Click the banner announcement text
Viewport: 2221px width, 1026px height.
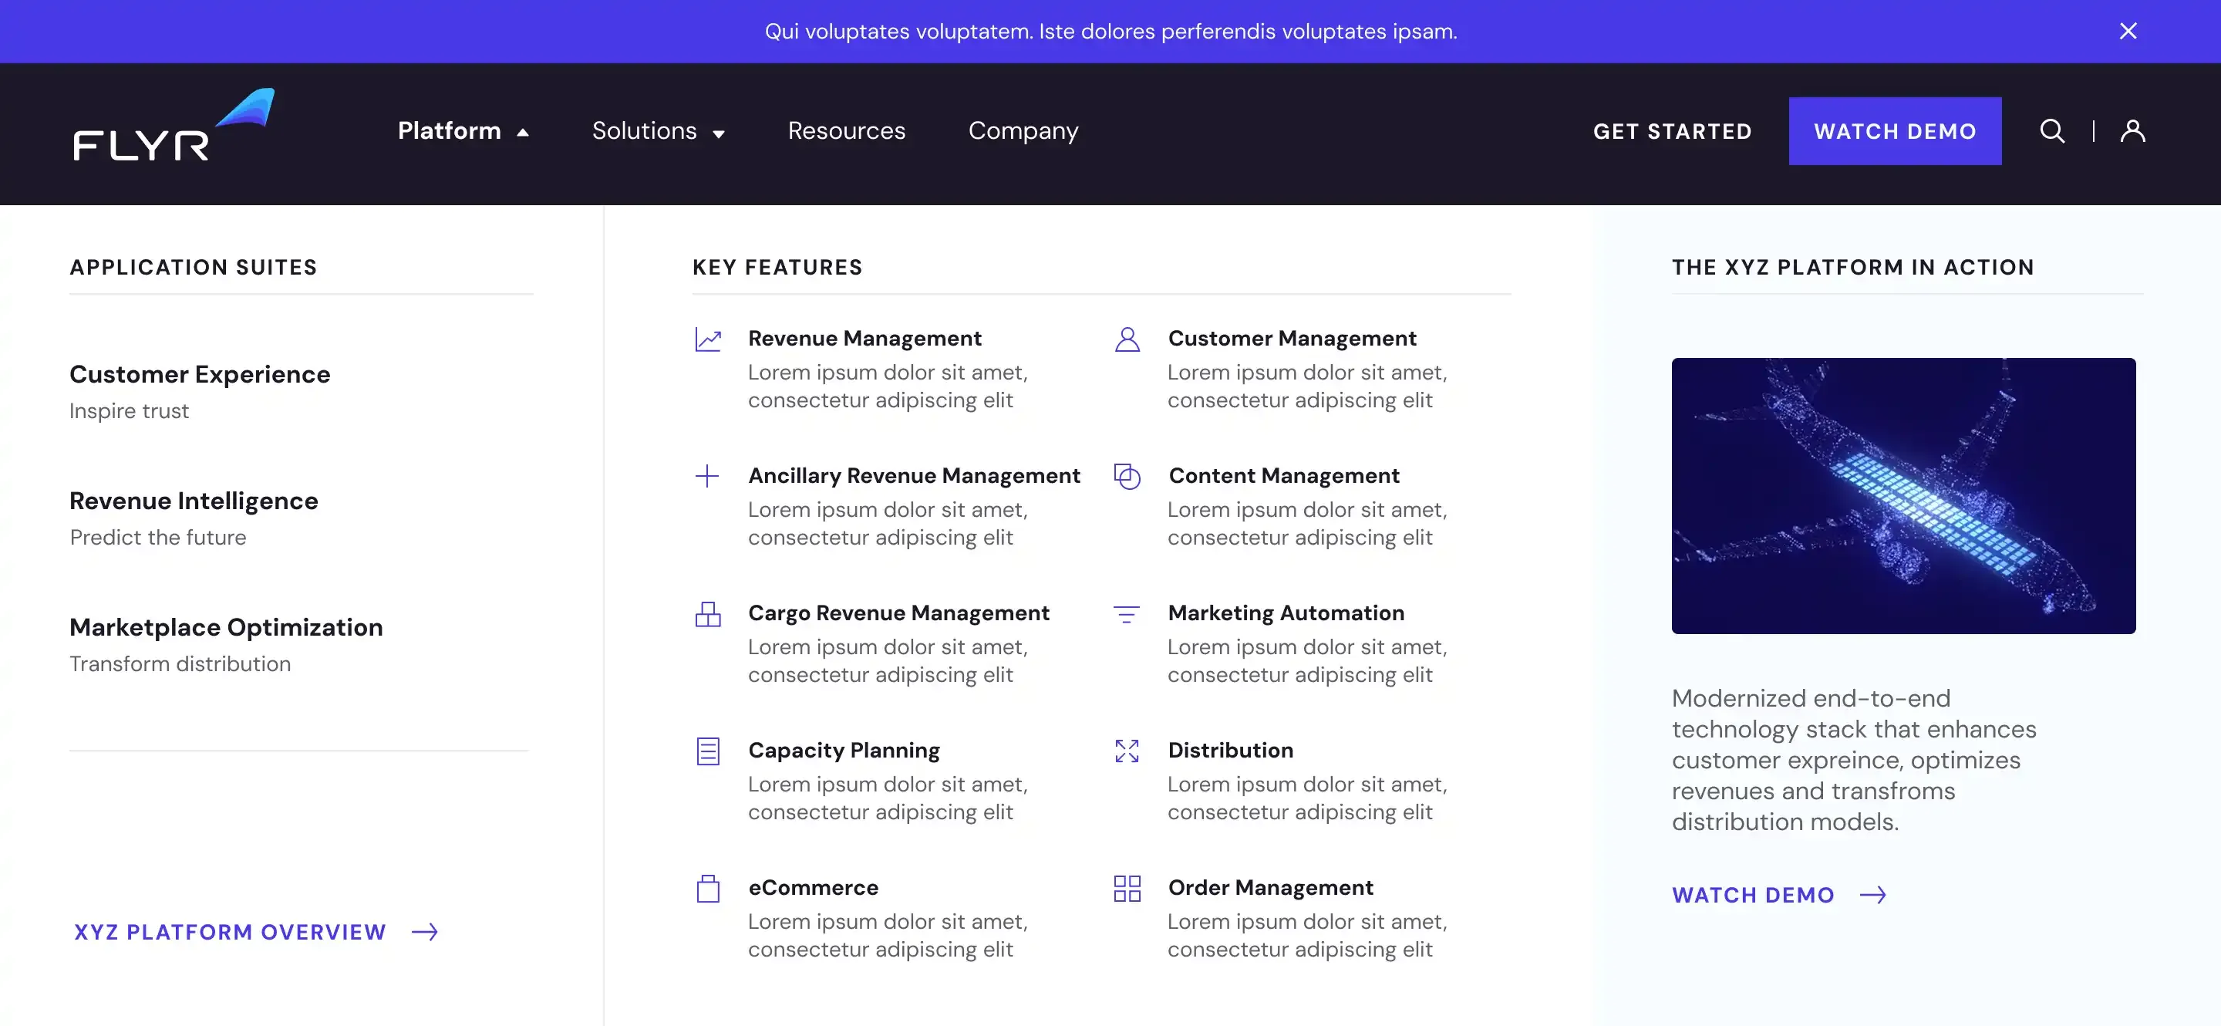click(1110, 32)
